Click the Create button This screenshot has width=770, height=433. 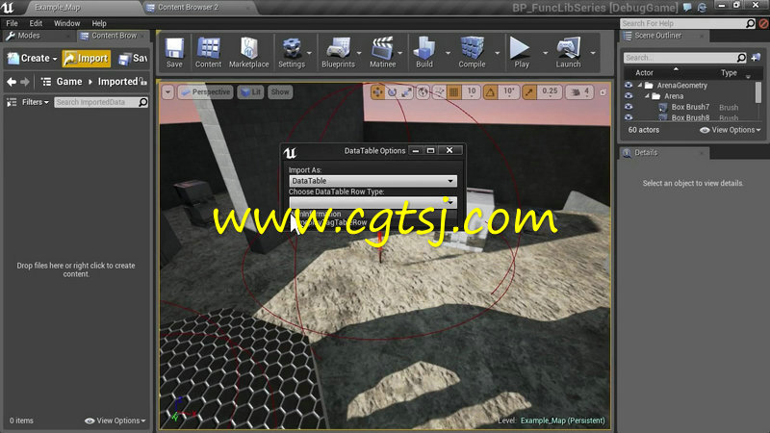click(x=33, y=59)
